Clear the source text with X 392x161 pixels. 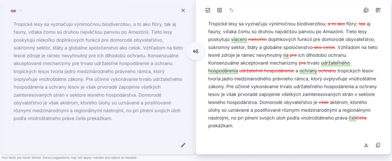pyautogui.click(x=183, y=10)
